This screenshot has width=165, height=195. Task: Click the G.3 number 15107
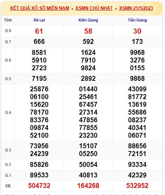88,146
